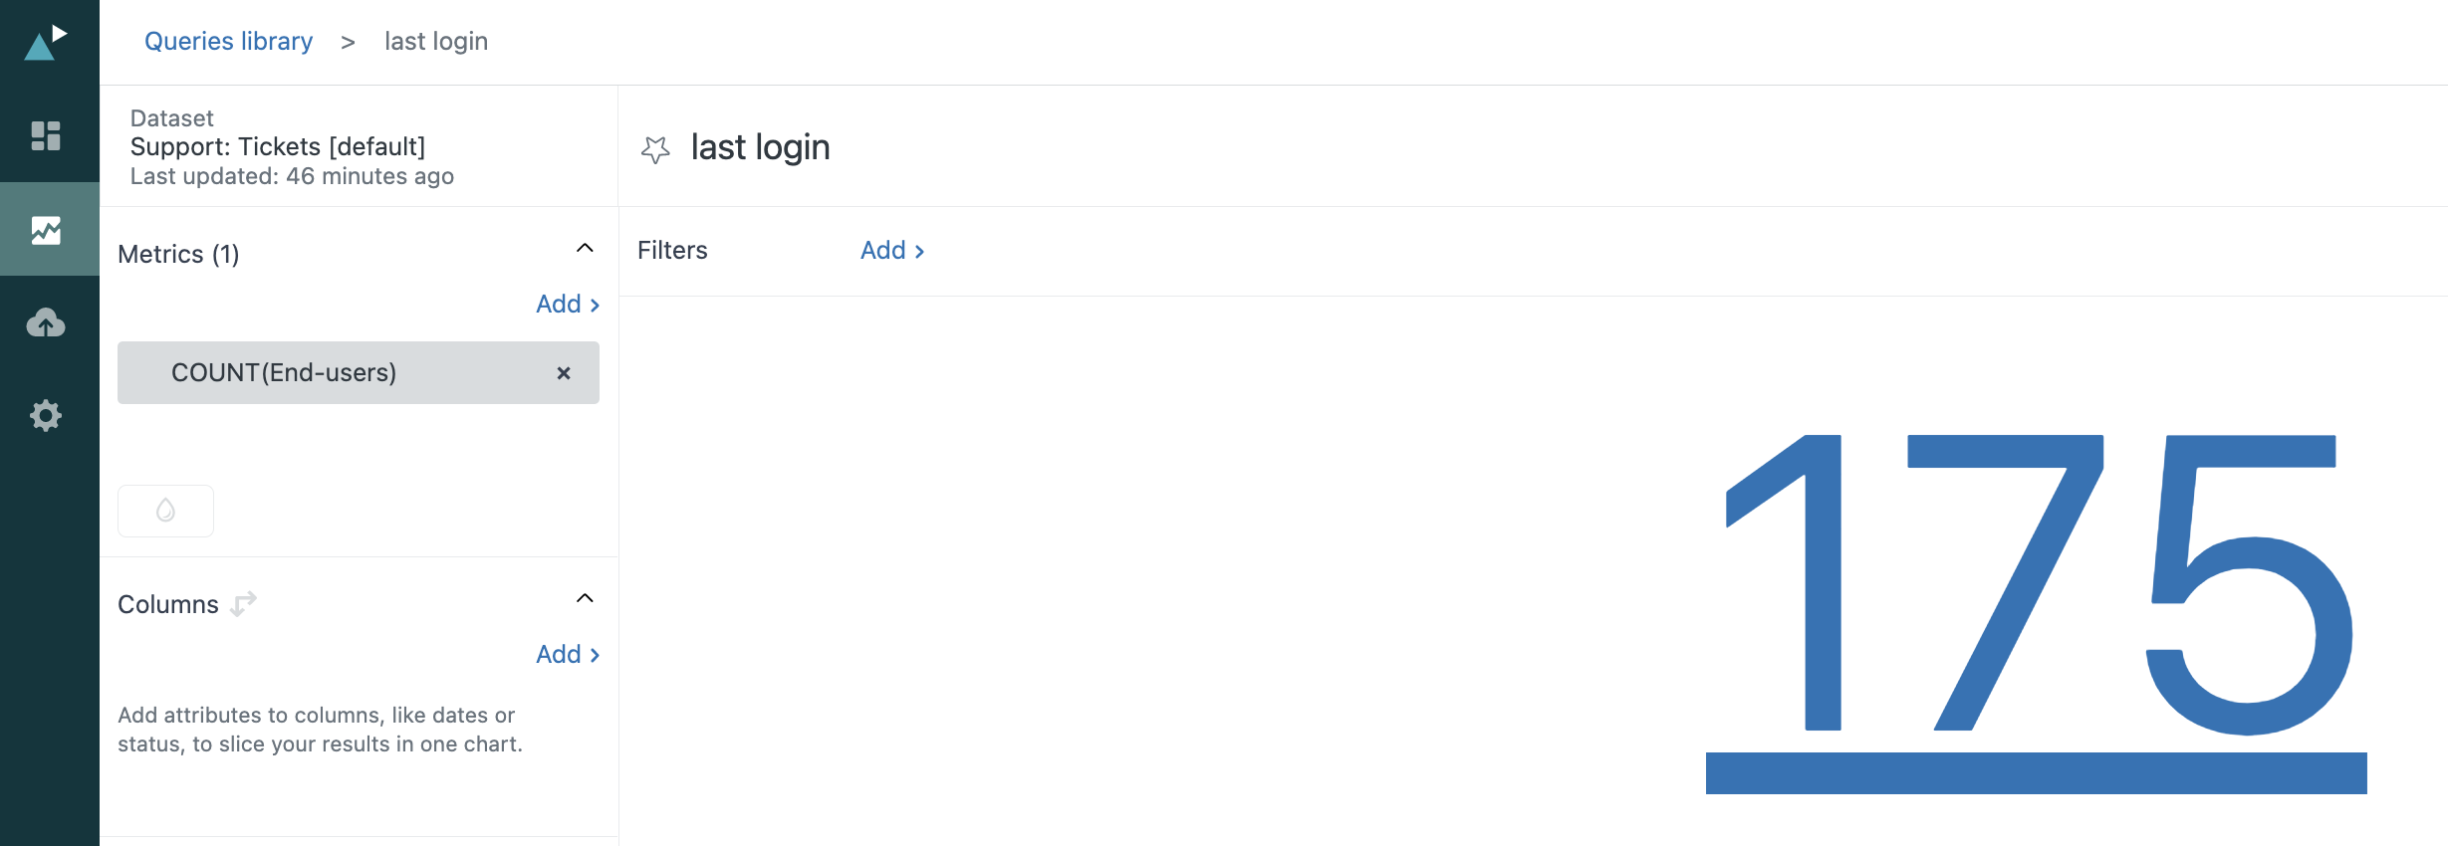Open the Admin settings gear icon
This screenshot has height=846, width=2448.
click(46, 415)
